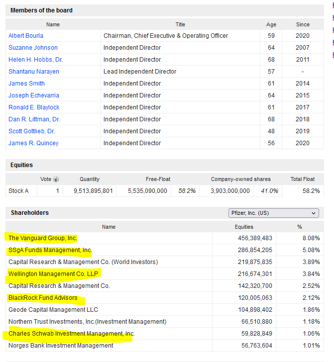
Task: Select The Vanguard Group, Inc. row name
Action: [x=43, y=238]
